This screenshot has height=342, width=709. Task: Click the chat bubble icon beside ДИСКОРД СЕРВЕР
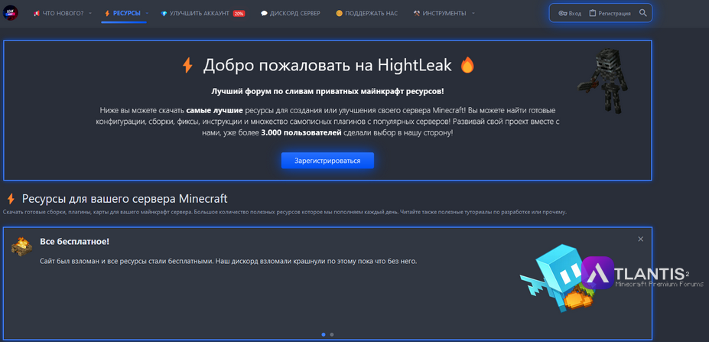point(264,14)
